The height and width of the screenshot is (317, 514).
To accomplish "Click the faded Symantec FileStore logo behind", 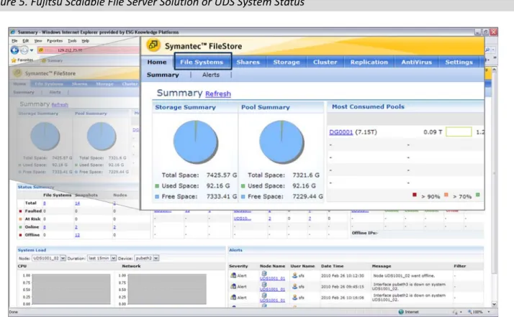I will coord(18,73).
